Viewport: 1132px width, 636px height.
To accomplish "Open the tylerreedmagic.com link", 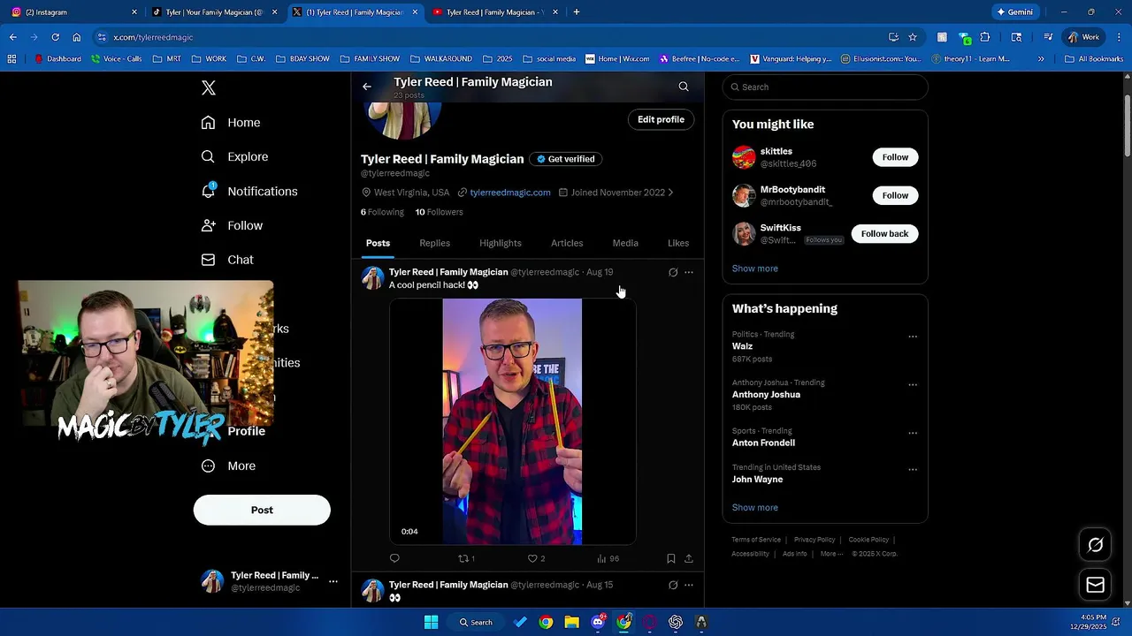I will coord(510,193).
